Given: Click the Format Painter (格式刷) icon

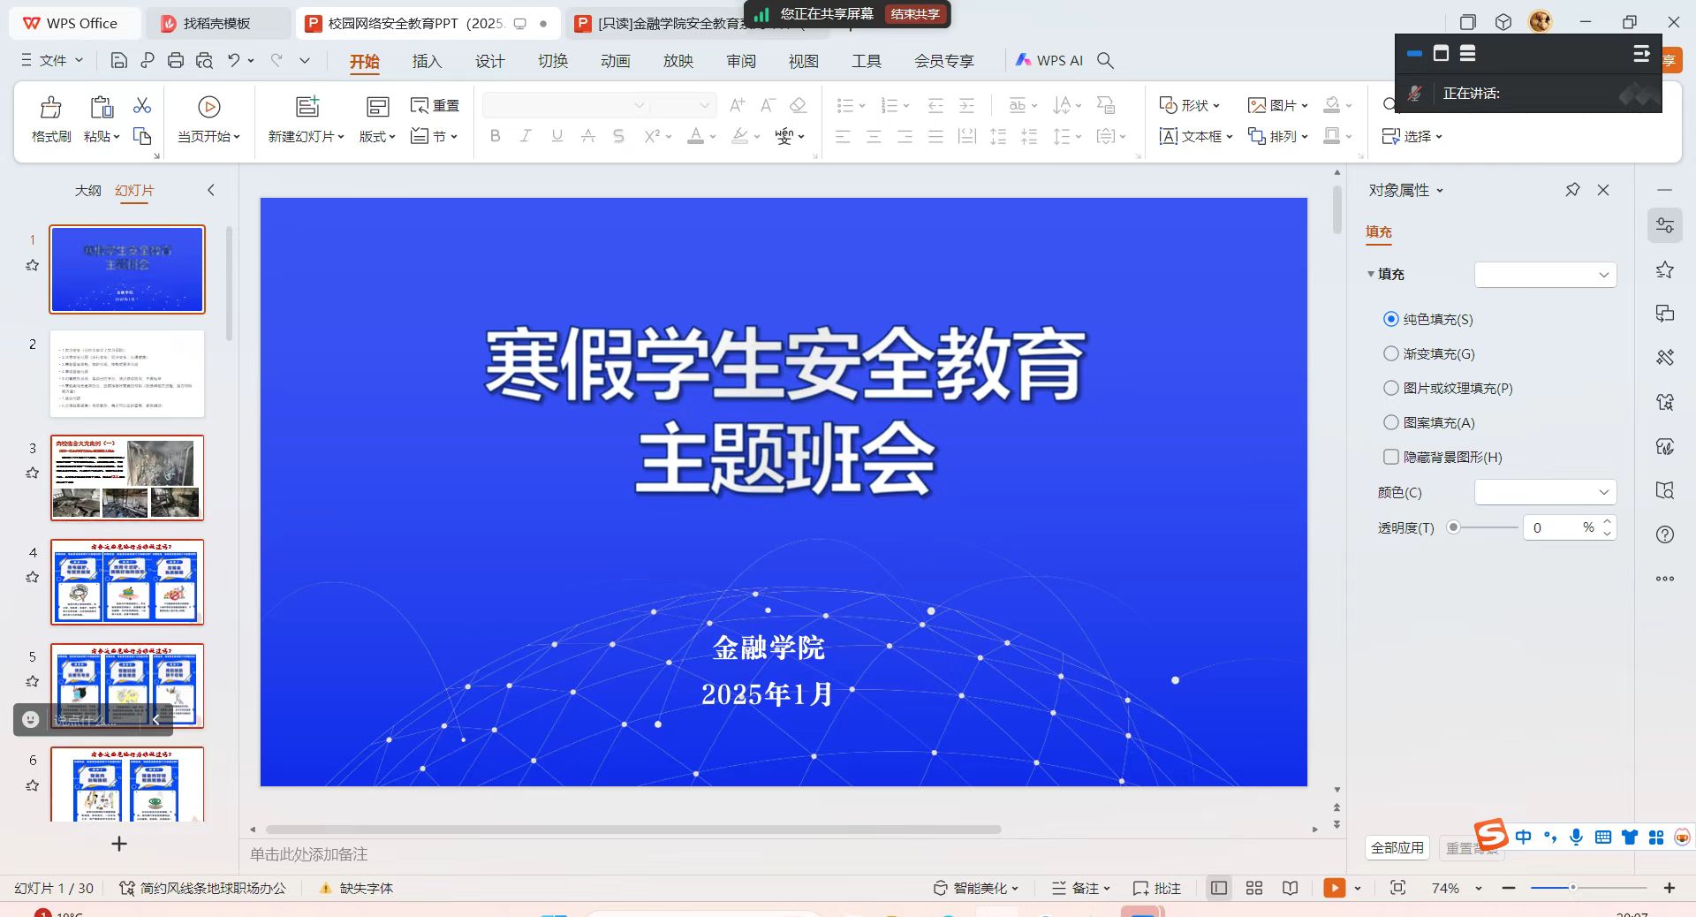Looking at the screenshot, I should point(51,107).
